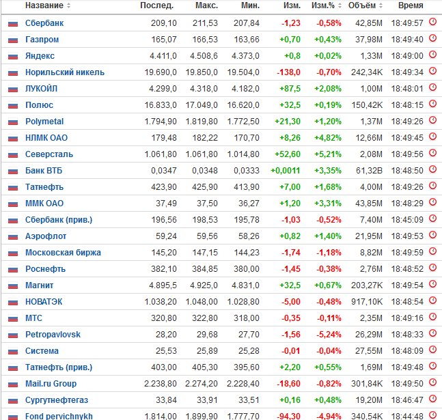
Task: Click the clock icon in Система row
Action: (x=432, y=350)
